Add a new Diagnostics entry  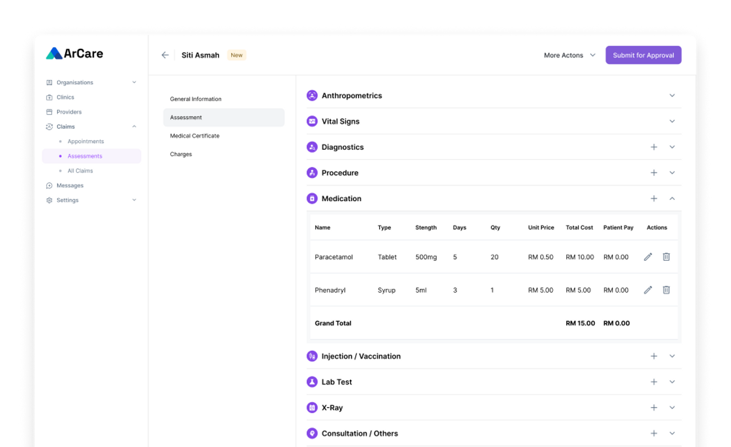coord(654,147)
